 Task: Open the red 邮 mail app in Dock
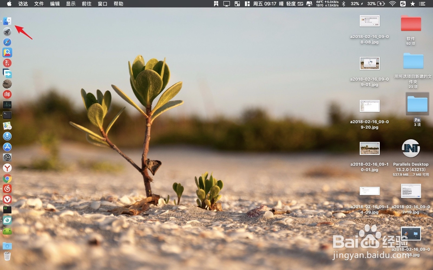click(7, 95)
